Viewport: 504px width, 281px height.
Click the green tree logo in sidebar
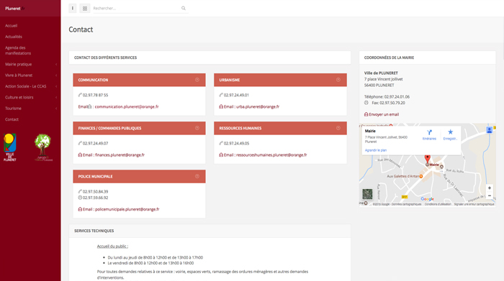click(43, 147)
